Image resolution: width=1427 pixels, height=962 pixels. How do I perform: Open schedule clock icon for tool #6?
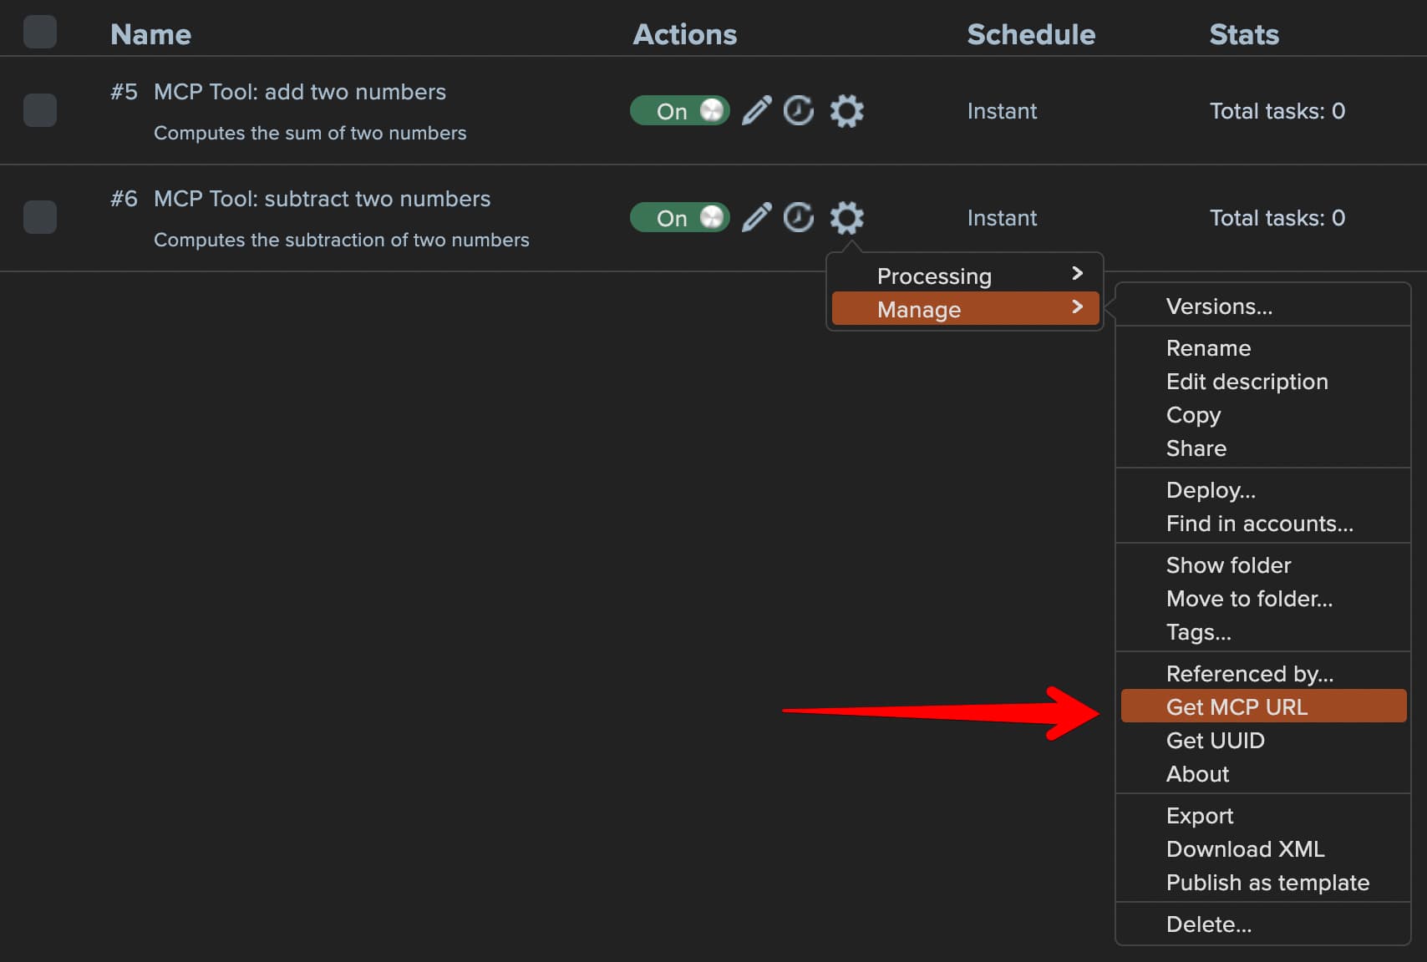click(799, 217)
